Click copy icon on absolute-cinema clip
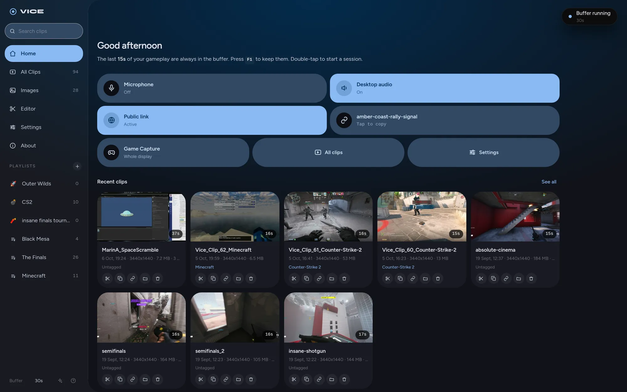The height and width of the screenshot is (392, 627). coord(493,278)
